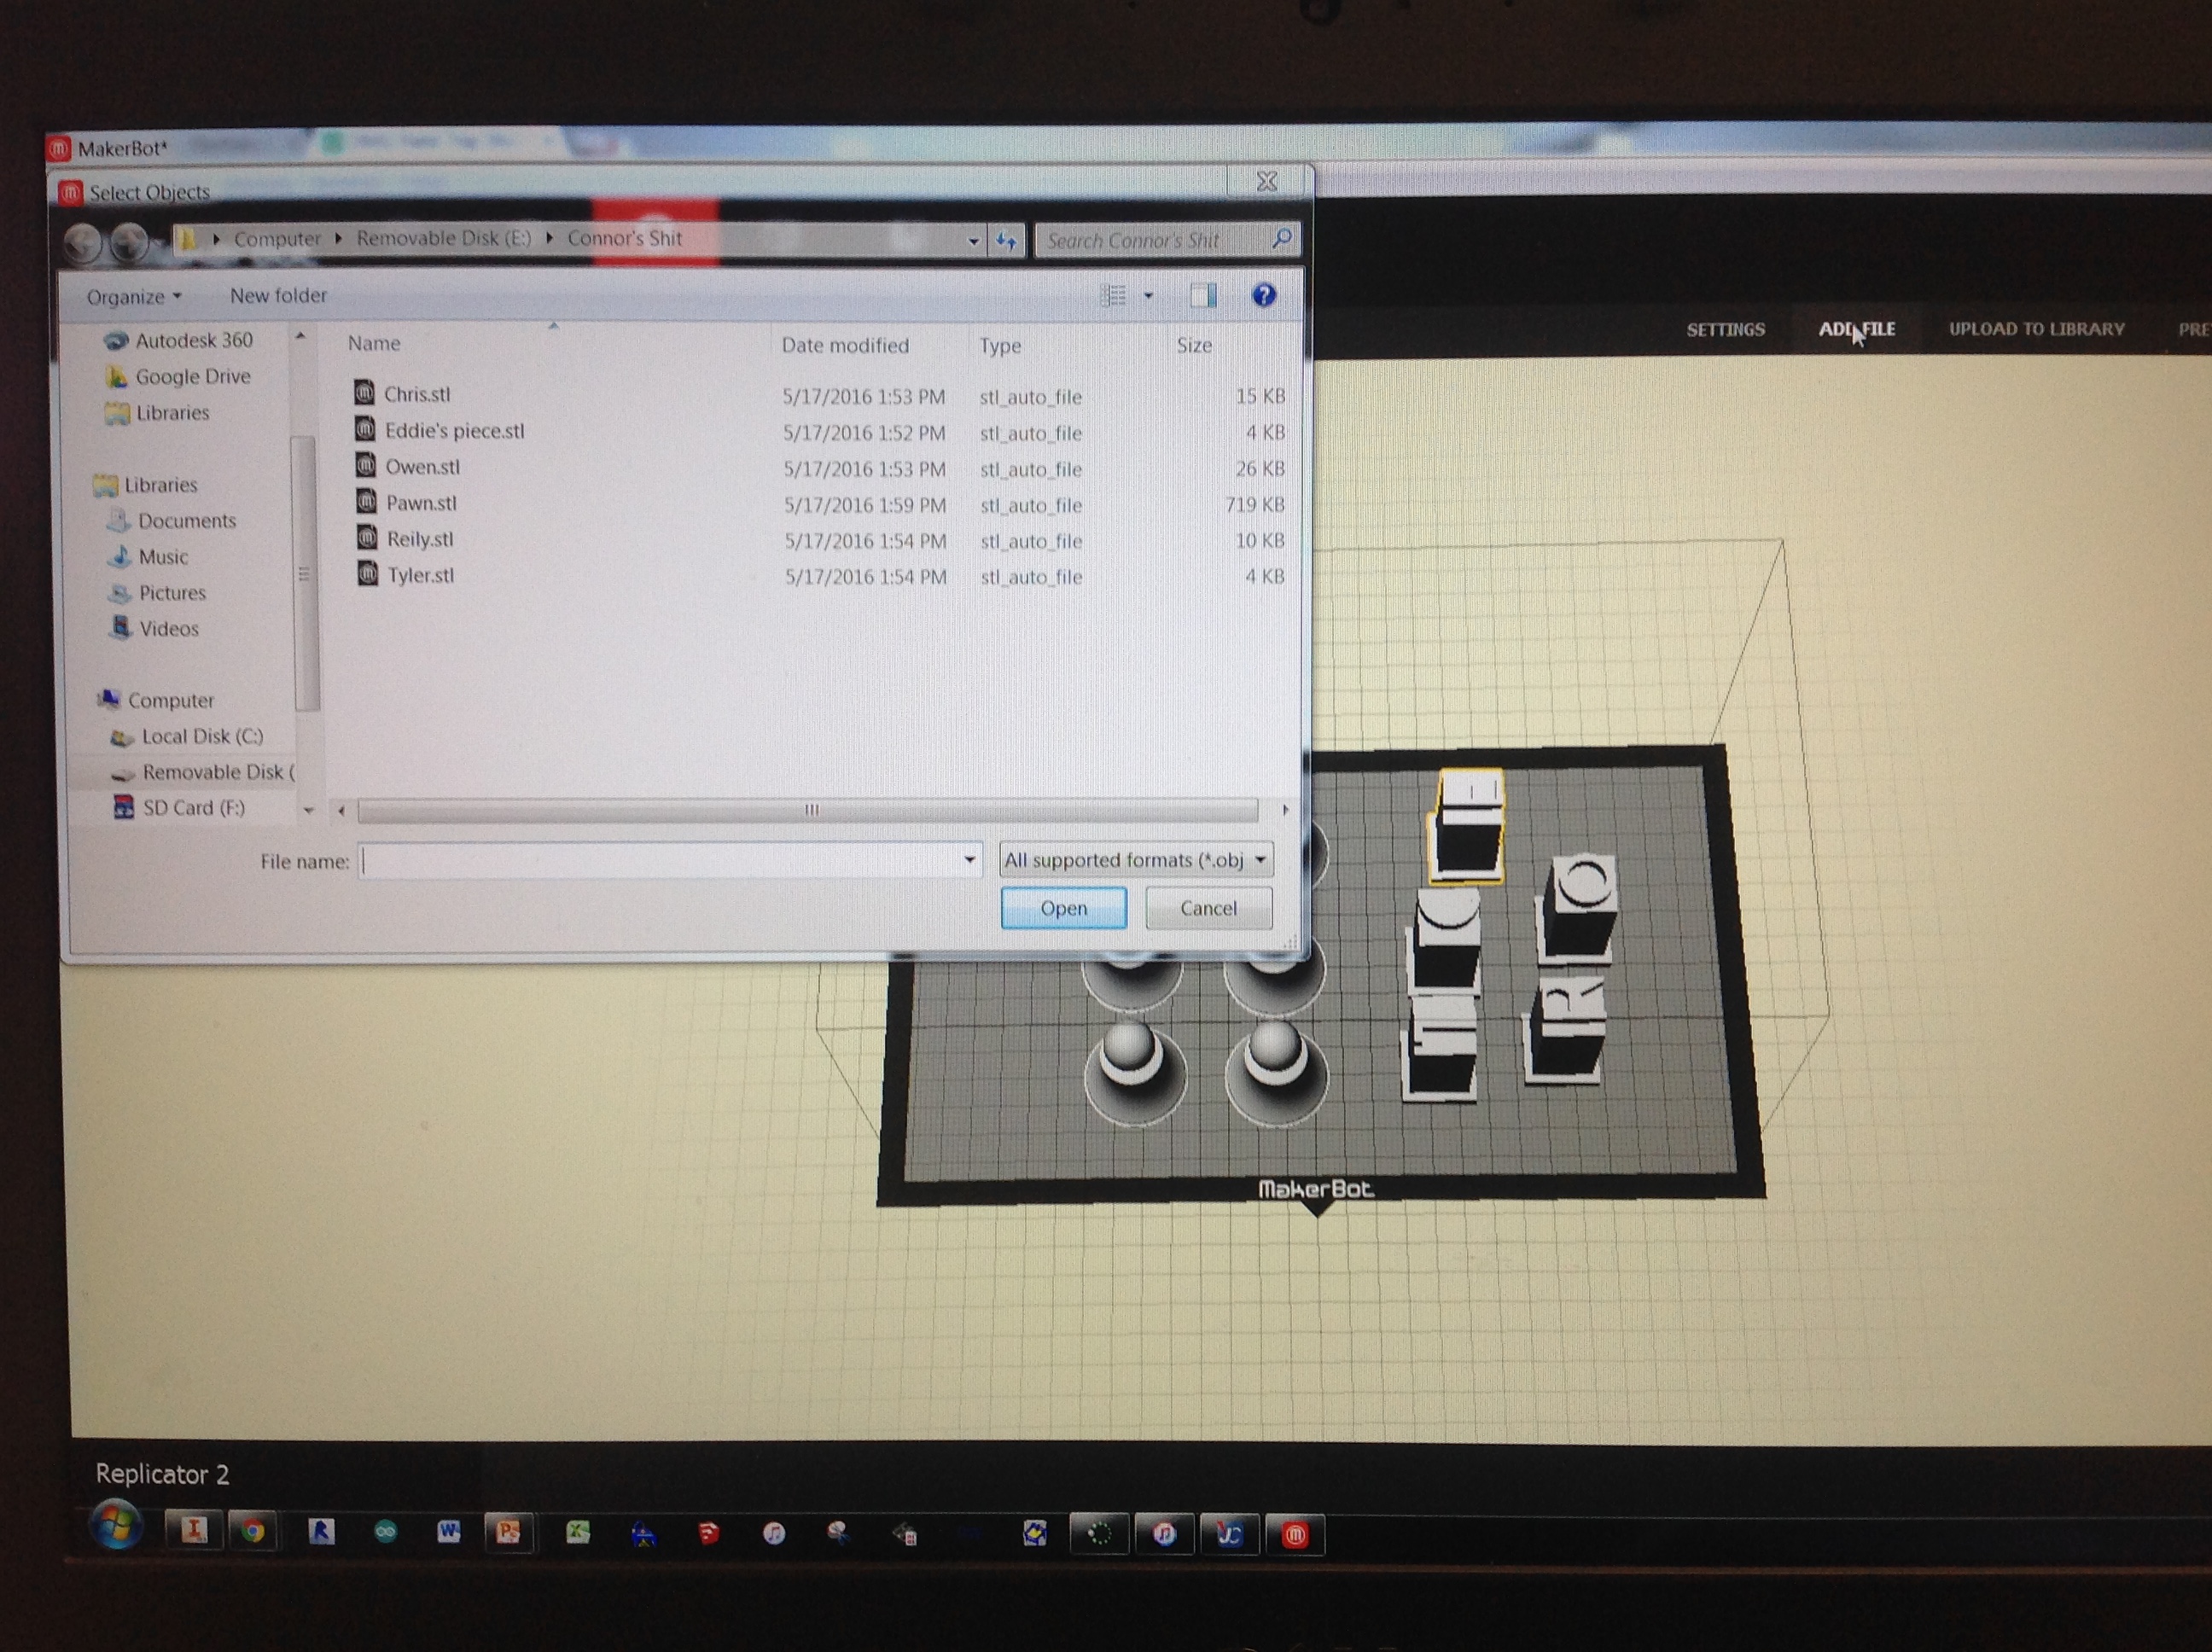Select Pictures library in sidebar

158,592
